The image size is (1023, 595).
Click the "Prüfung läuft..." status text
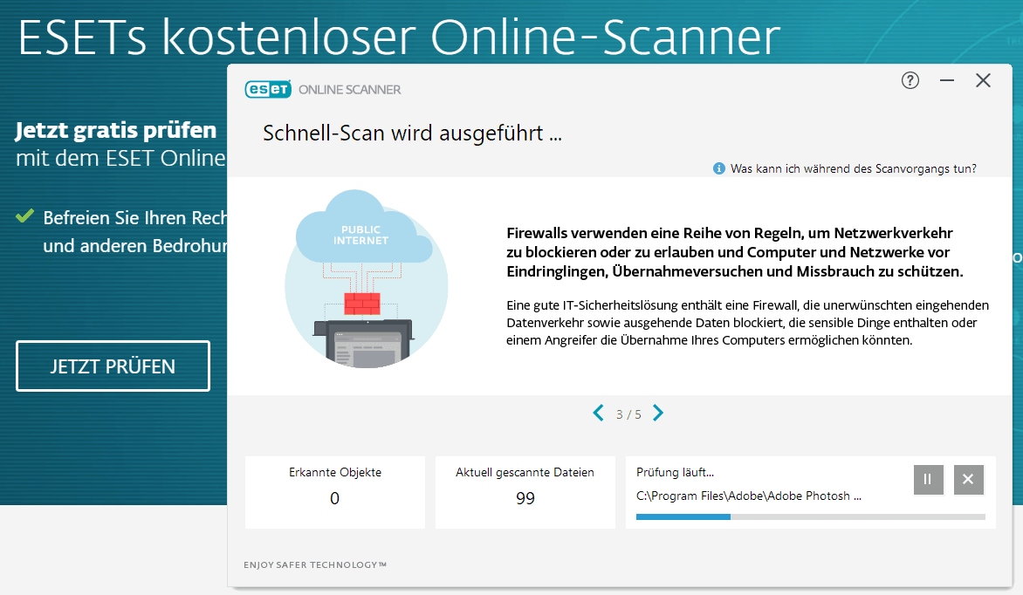click(x=675, y=472)
